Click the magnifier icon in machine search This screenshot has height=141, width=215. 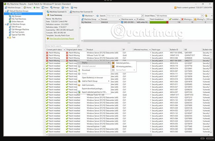point(143,16)
